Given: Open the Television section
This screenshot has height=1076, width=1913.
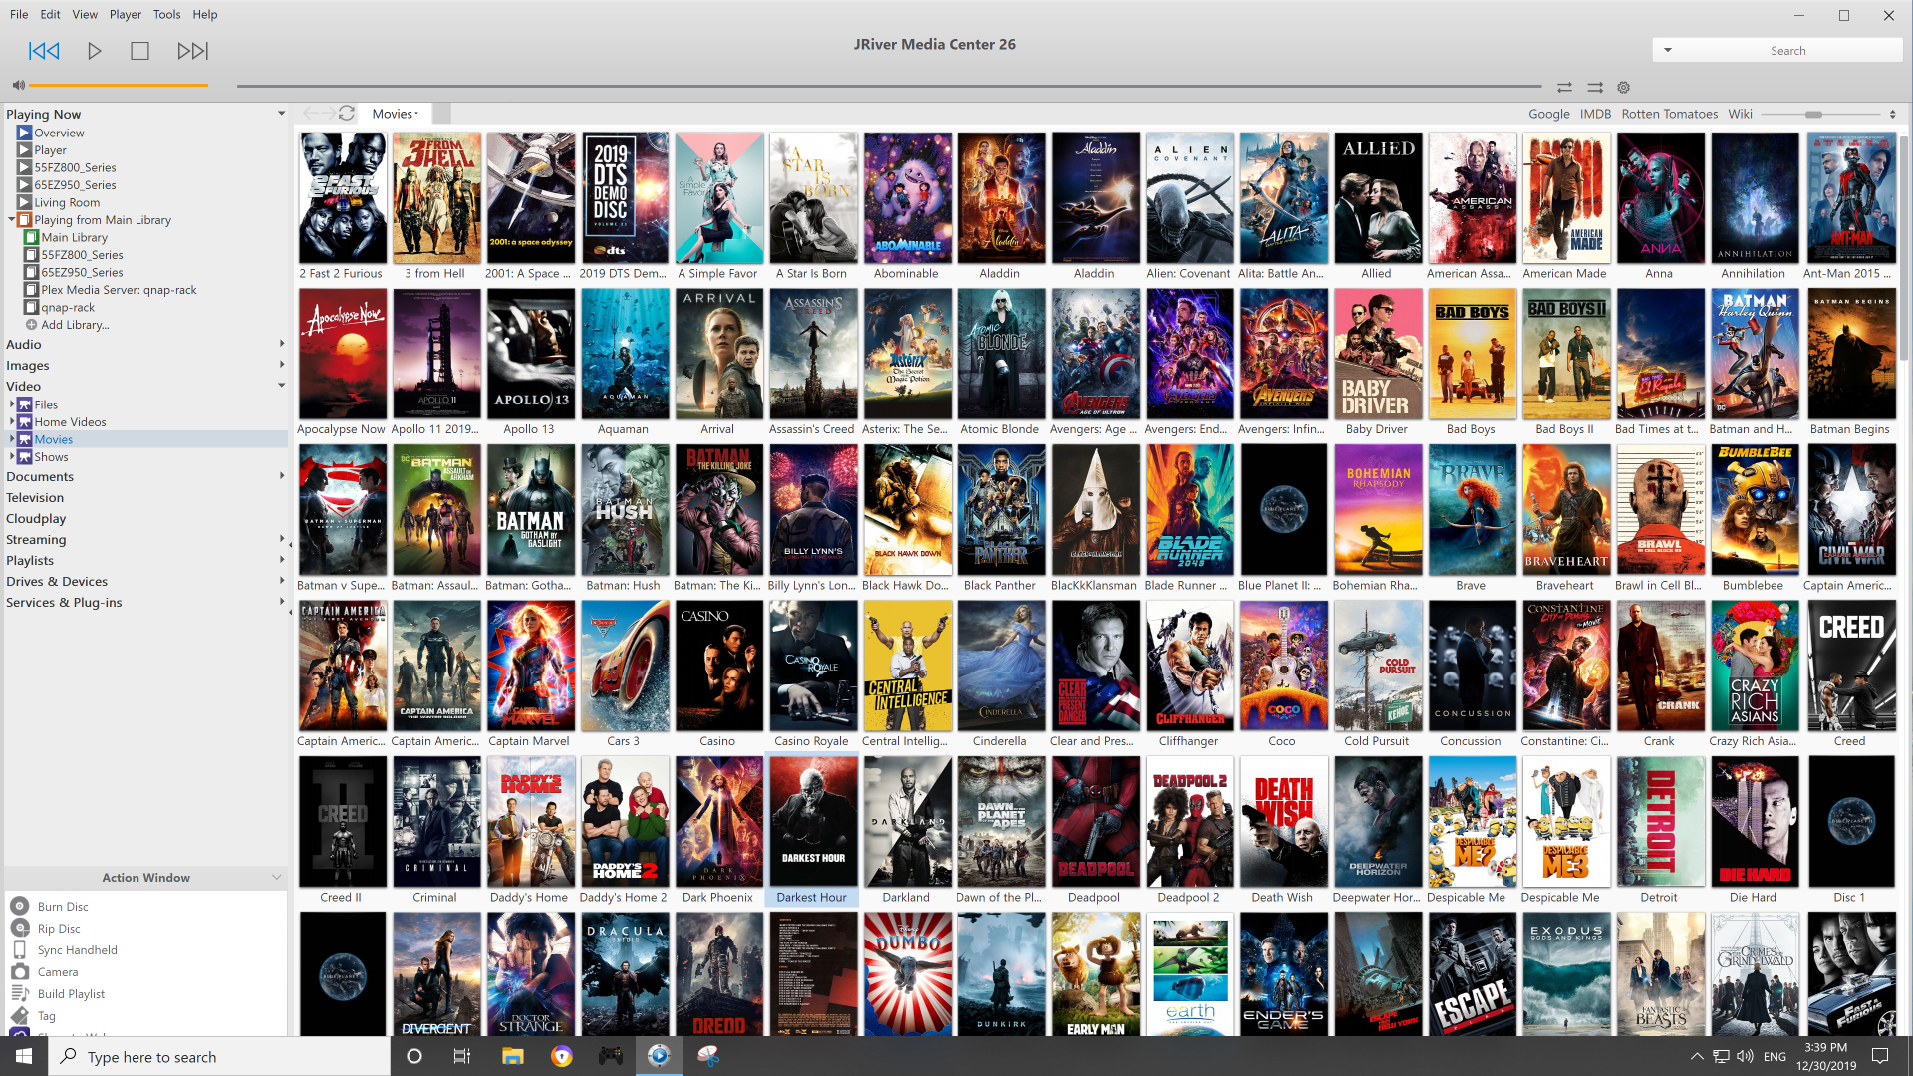Looking at the screenshot, I should coord(35,497).
